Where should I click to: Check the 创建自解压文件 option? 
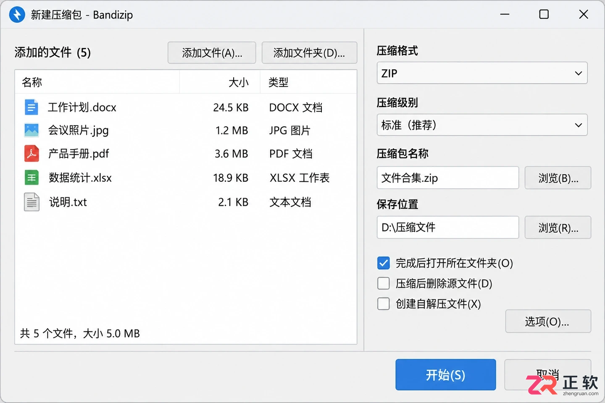(x=383, y=304)
